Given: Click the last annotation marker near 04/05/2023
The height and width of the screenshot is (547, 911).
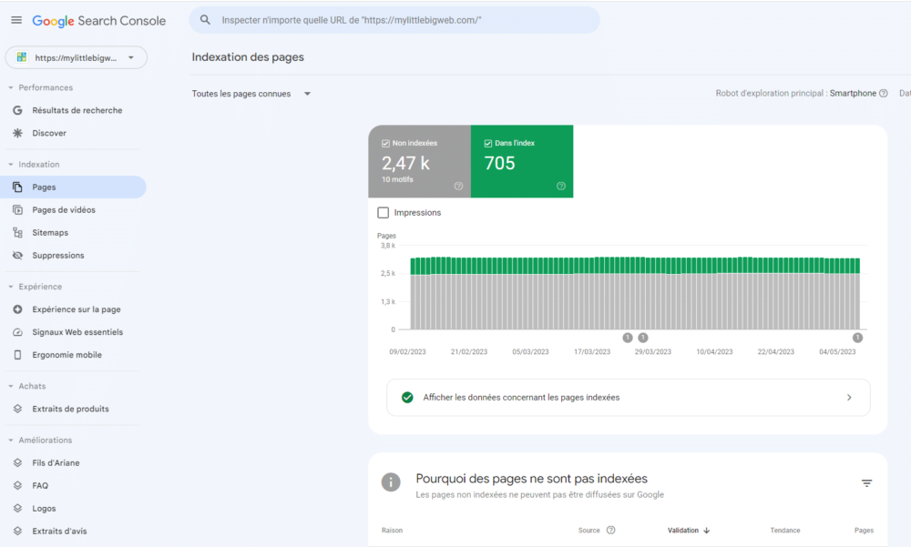Looking at the screenshot, I should pos(857,338).
